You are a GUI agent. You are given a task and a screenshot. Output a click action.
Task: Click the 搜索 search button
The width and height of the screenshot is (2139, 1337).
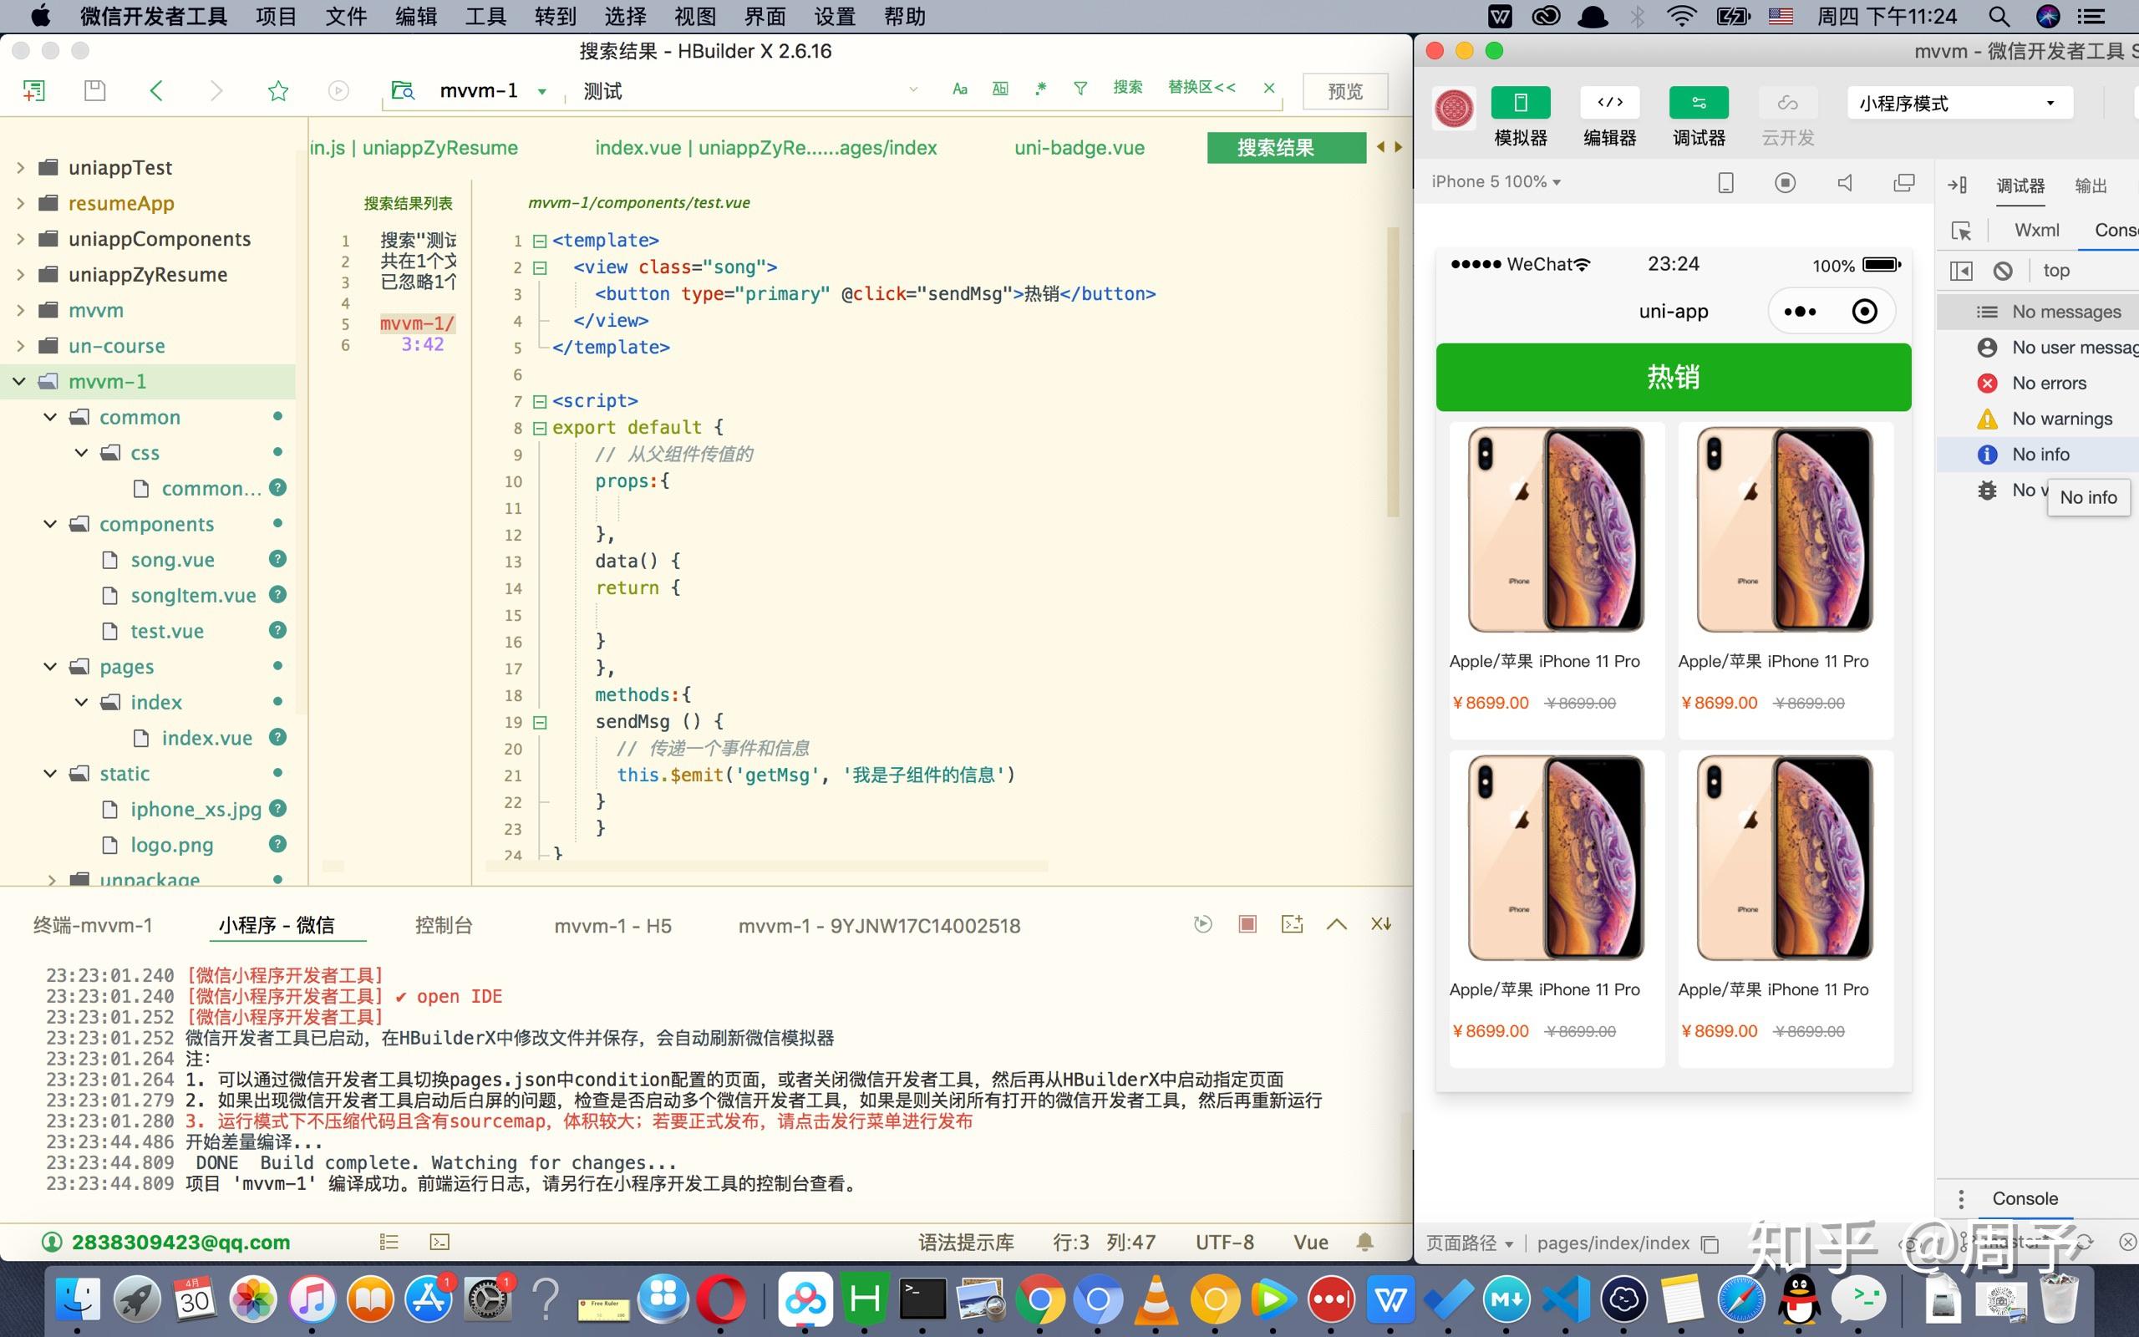point(1127,87)
